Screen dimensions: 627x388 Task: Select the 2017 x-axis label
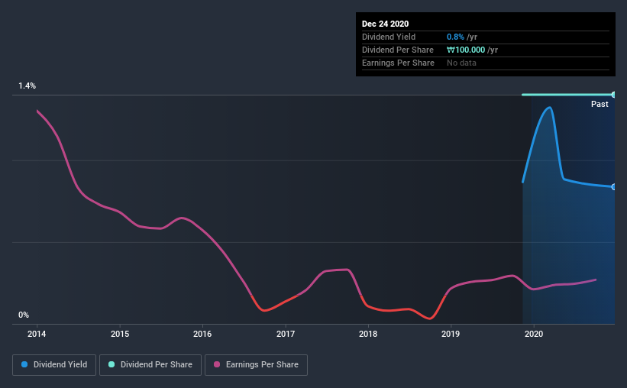coord(286,334)
